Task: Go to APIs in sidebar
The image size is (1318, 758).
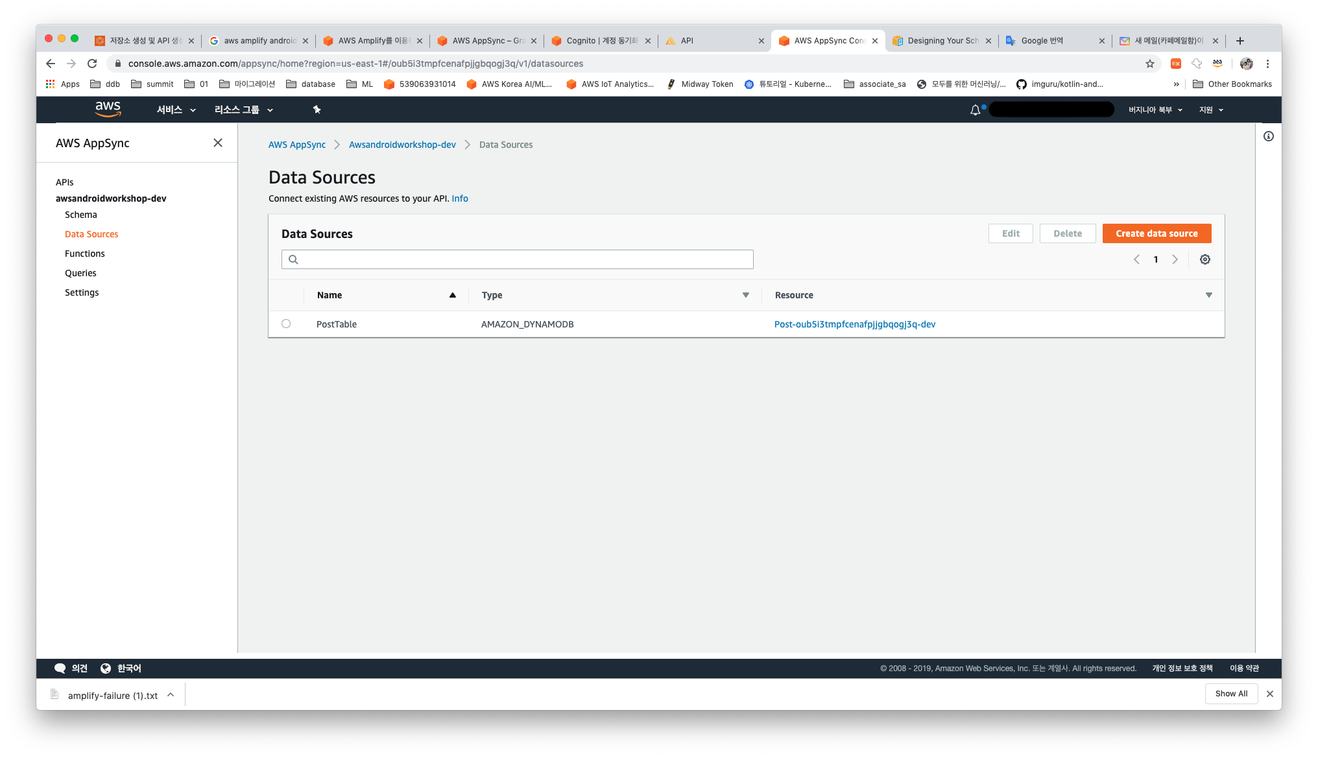Action: [65, 182]
